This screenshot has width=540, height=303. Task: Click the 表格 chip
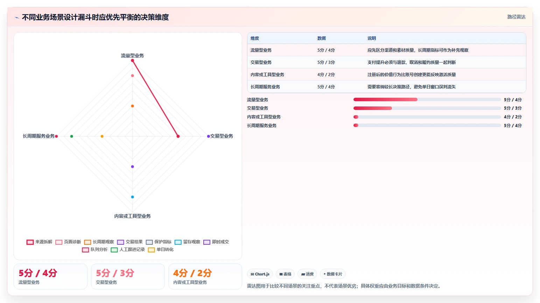click(285, 274)
